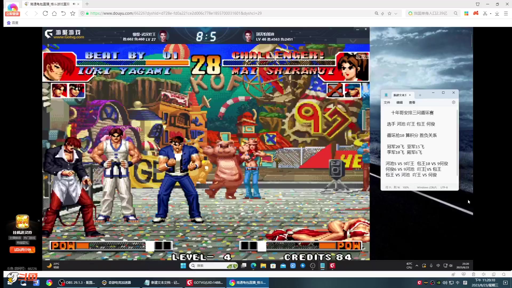Click the rocket accelerator icon in browser status bar
This screenshot has width=512, height=288.
453,274
